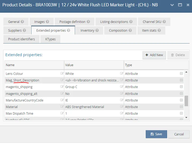Edit the Mag_Short_Description name pencil icon
Viewport: 192px width, 146px height.
62,80
